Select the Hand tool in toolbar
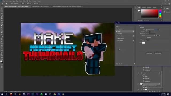171x96 pixels. (2, 53)
